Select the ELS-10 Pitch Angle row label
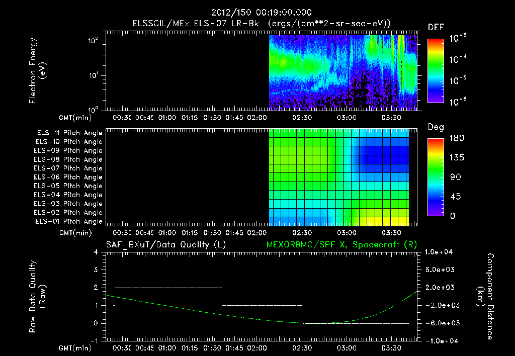515x356 pixels. [68, 142]
